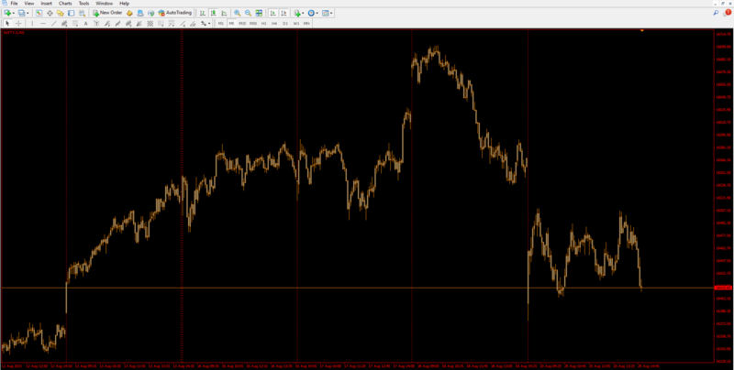Show the Data Window panel

pyautogui.click(x=50, y=13)
